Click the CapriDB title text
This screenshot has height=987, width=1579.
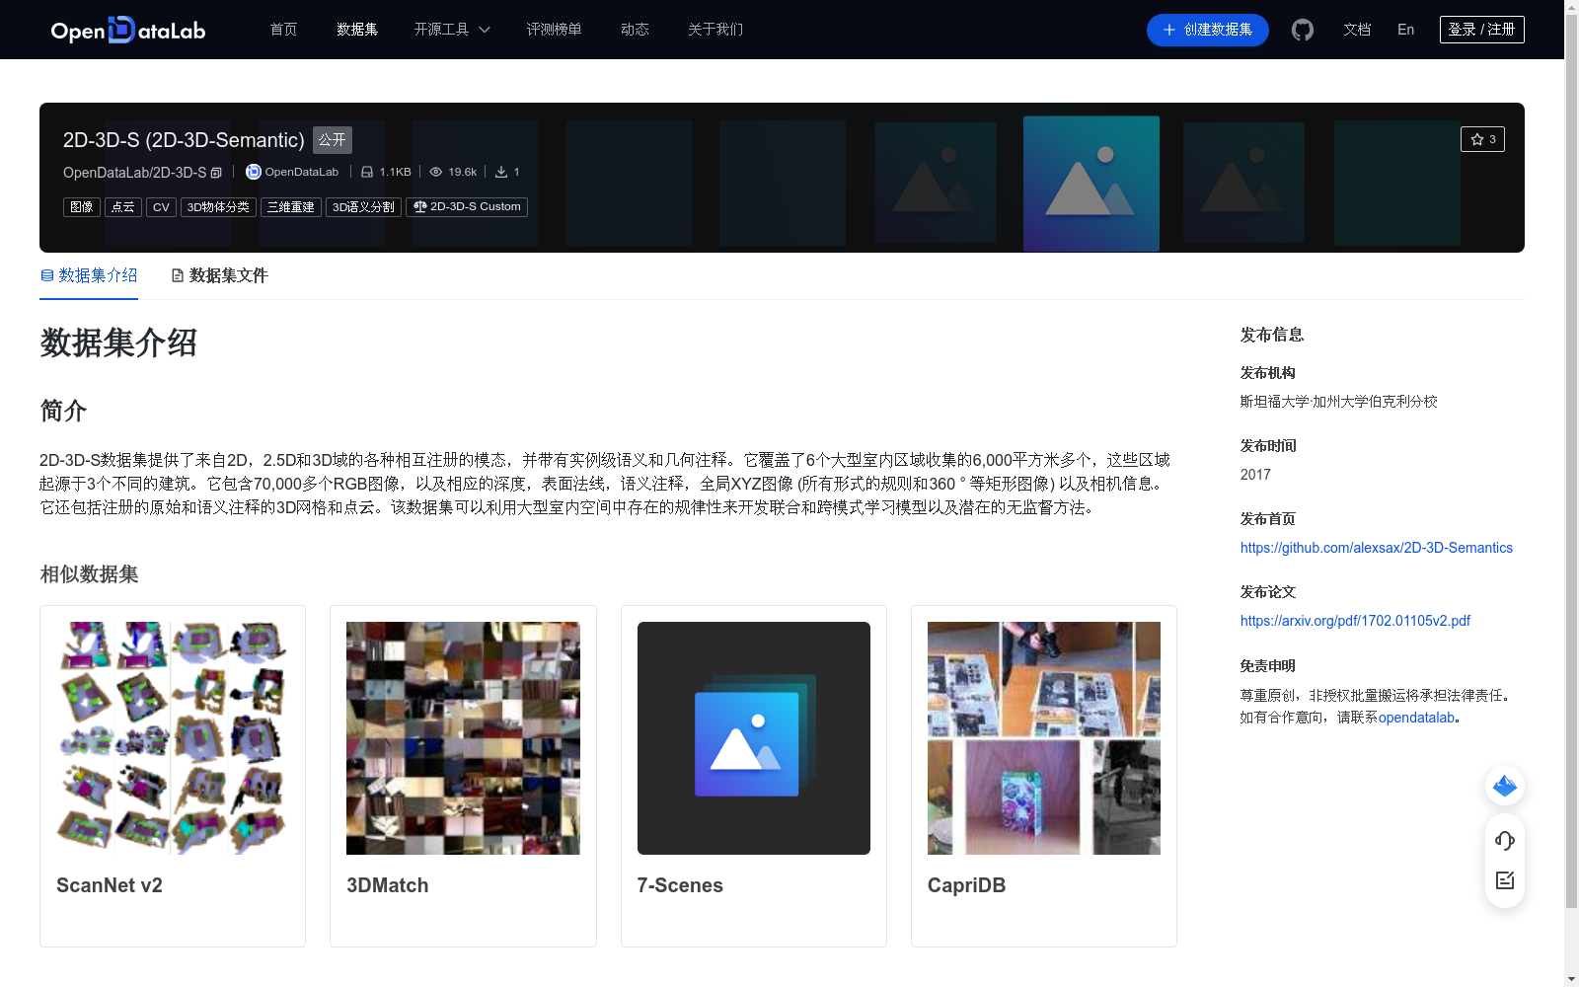tap(967, 885)
